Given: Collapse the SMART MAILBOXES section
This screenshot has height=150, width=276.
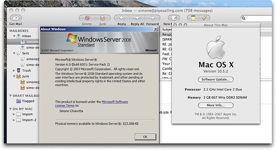Looking at the screenshot, I should pos(10,96).
